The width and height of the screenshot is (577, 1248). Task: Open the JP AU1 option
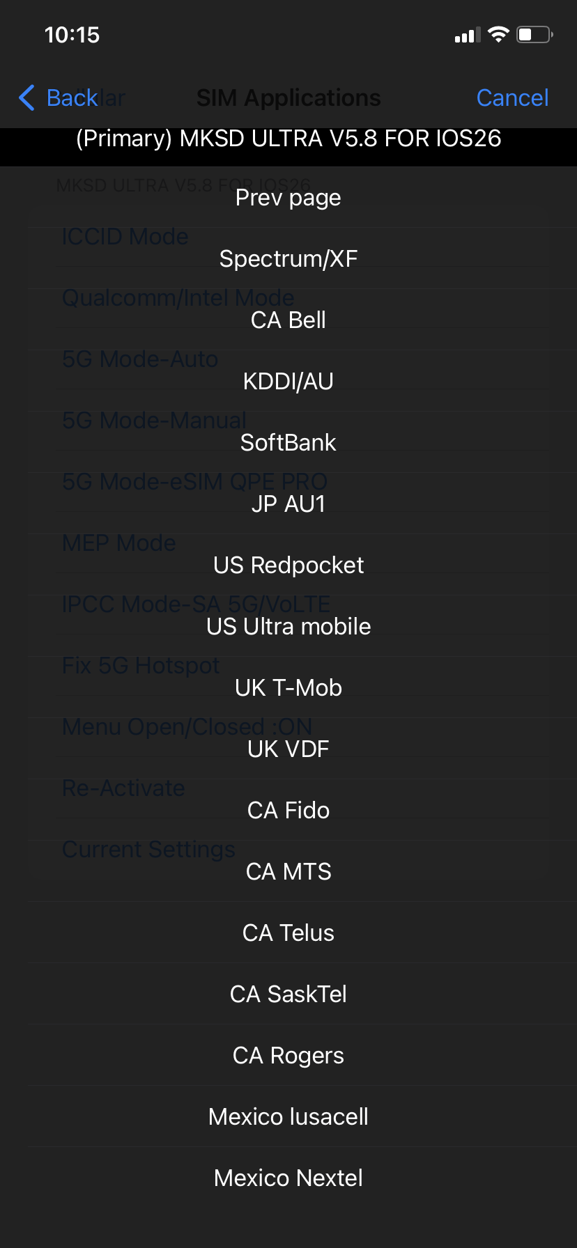click(x=288, y=504)
